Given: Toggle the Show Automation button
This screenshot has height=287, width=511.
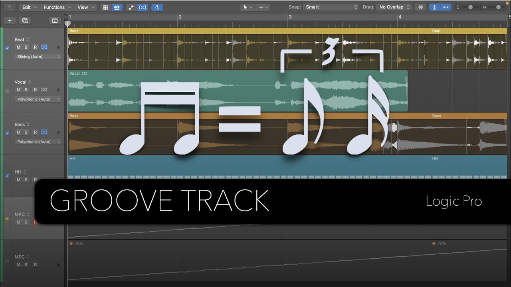Looking at the screenshot, I should 131,7.
